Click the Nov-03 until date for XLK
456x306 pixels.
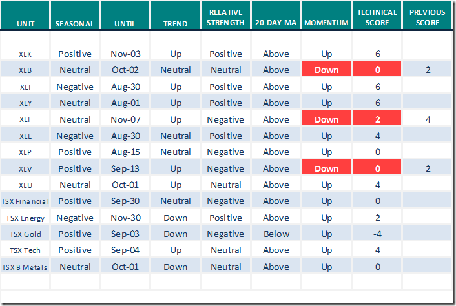125,54
